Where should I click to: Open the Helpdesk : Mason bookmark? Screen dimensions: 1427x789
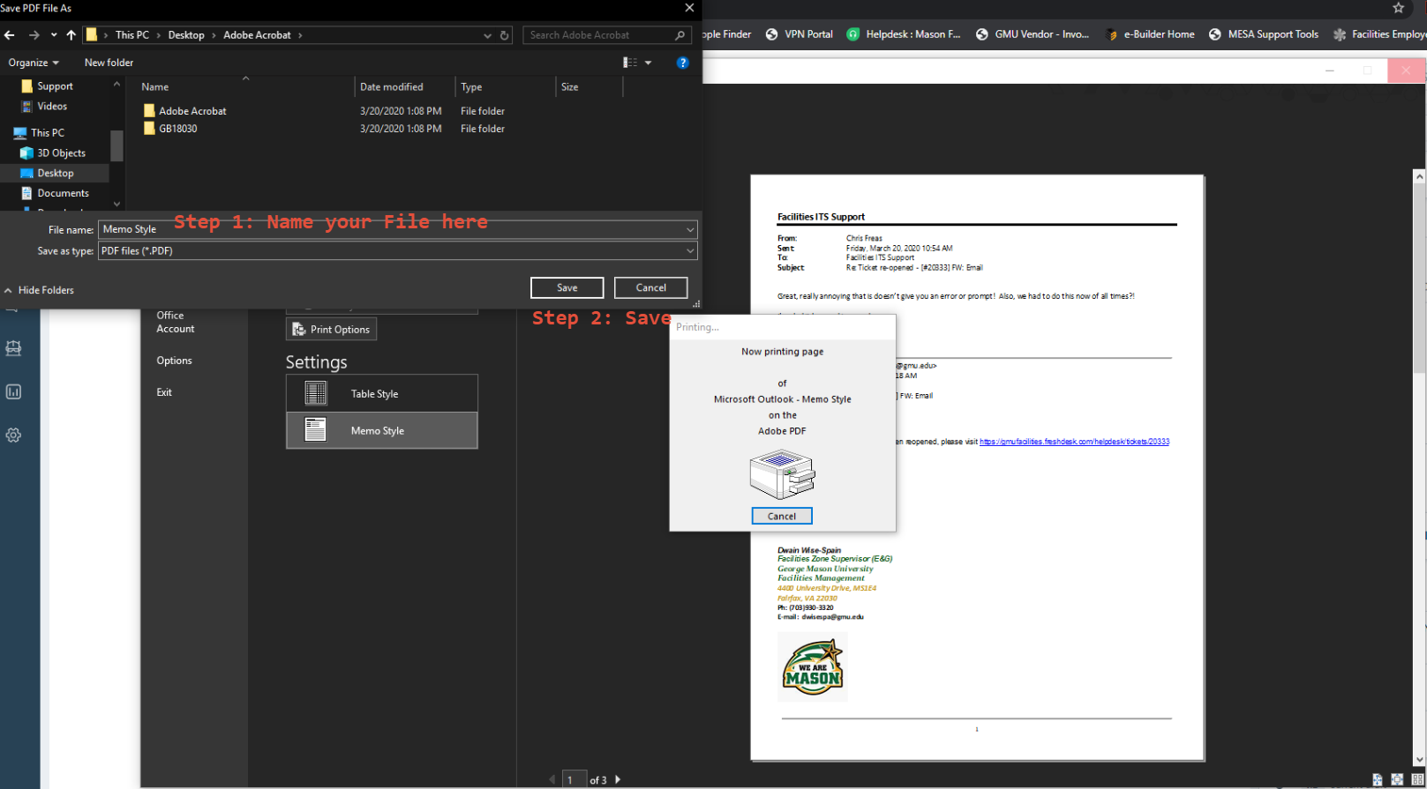[x=904, y=34]
